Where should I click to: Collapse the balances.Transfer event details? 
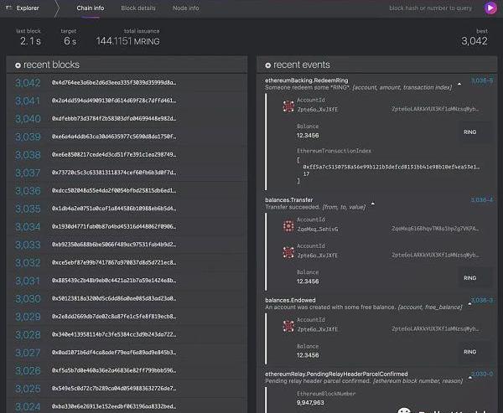(x=374, y=200)
